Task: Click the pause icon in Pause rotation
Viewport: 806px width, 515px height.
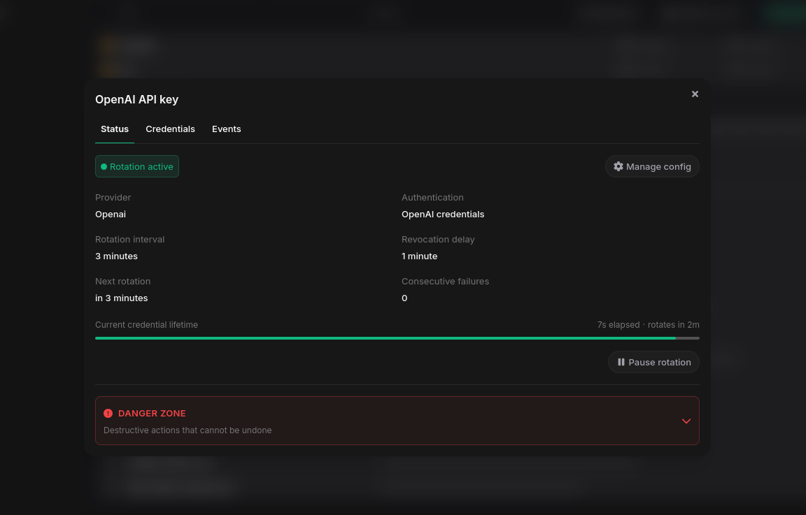Action: [x=621, y=362]
